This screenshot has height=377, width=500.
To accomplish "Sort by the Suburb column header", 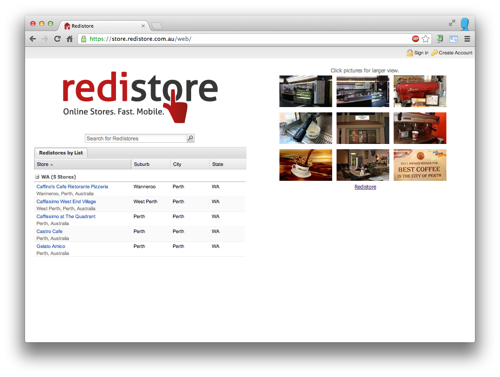I will click(x=151, y=164).
